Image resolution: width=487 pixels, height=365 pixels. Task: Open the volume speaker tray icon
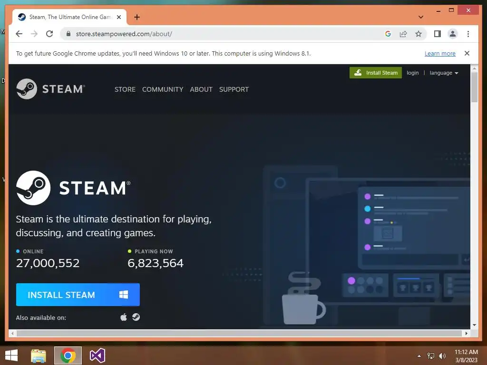pos(442,356)
